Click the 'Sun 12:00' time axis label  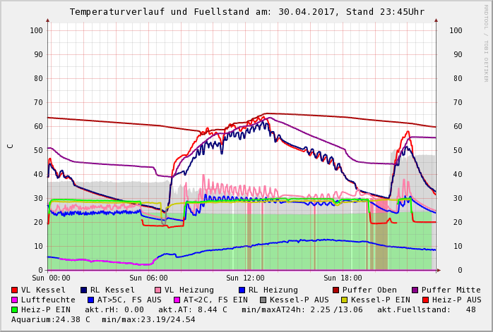[246, 278]
